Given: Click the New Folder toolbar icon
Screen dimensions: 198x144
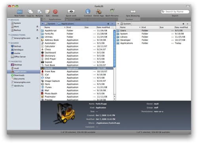Looking at the screenshot, I should [x=20, y=12].
